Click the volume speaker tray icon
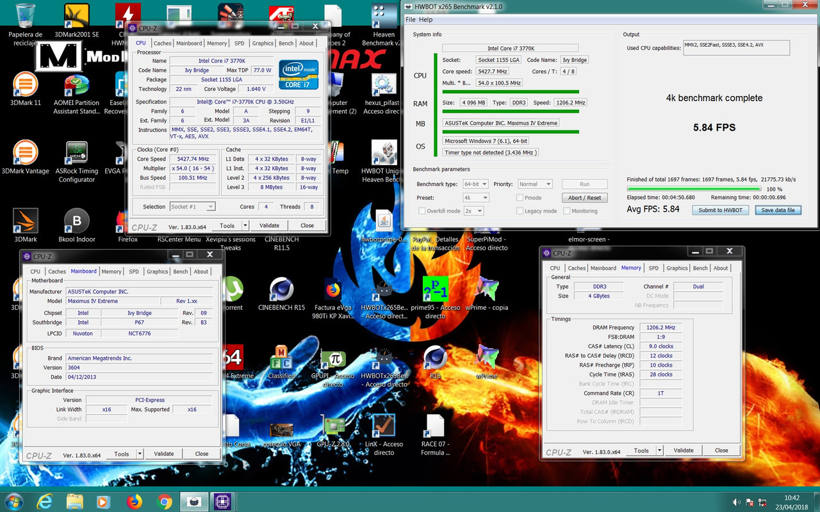This screenshot has width=820, height=512. point(737,502)
